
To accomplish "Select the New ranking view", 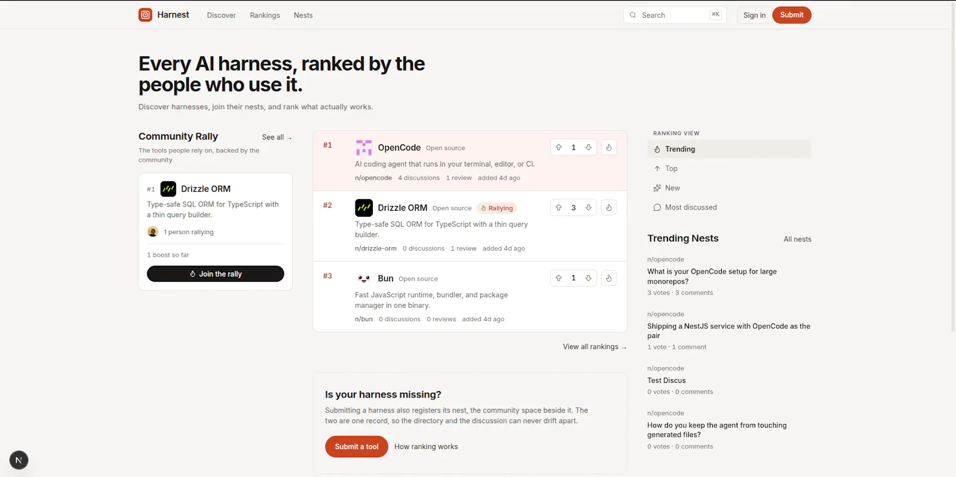I will [x=729, y=188].
